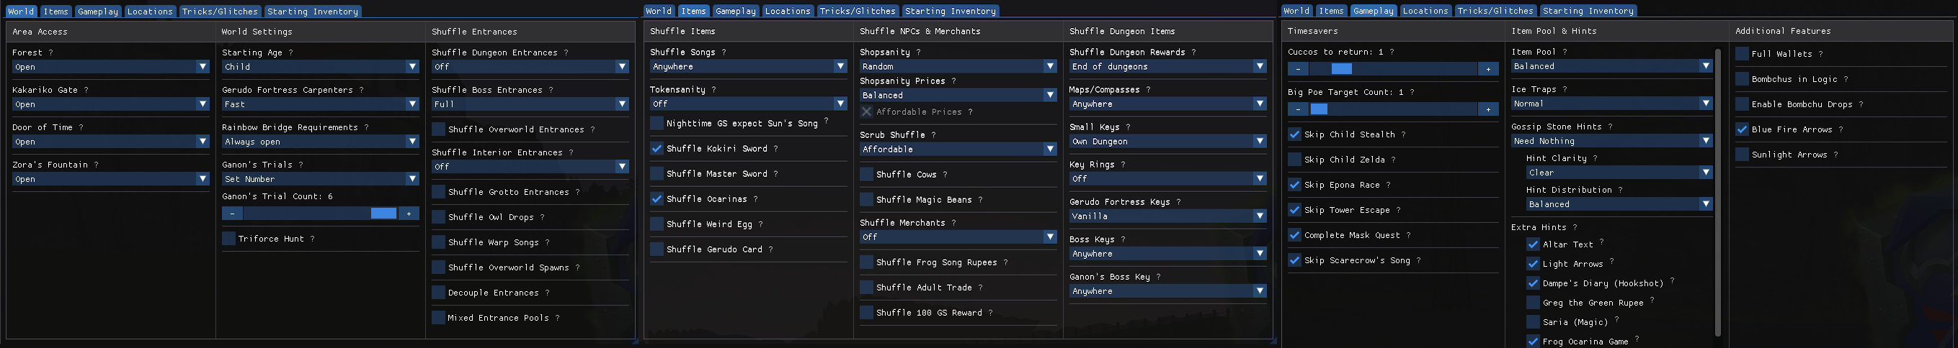The height and width of the screenshot is (348, 1958).
Task: Open the Item Pool dropdown set to Balanced
Action: coord(1611,67)
